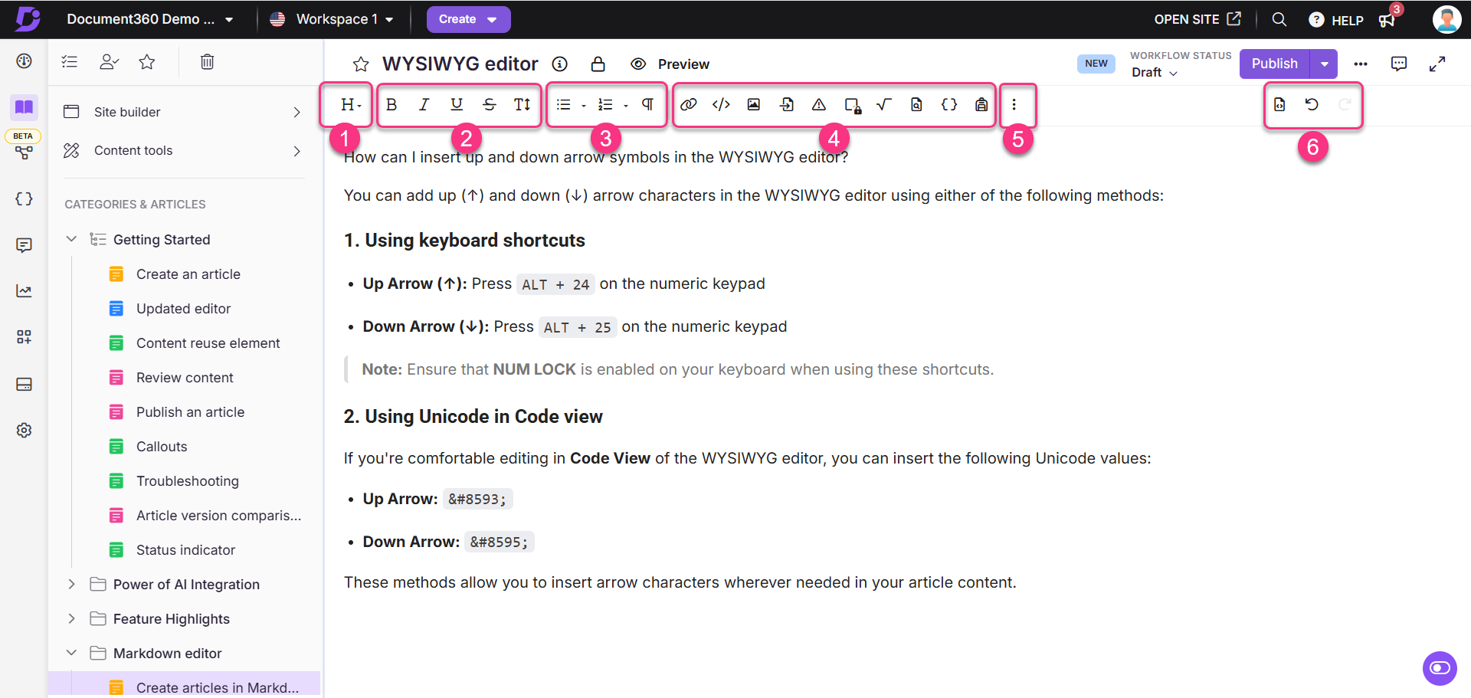Expand Power of AI Integration category
The image size is (1471, 698).
(x=71, y=584)
